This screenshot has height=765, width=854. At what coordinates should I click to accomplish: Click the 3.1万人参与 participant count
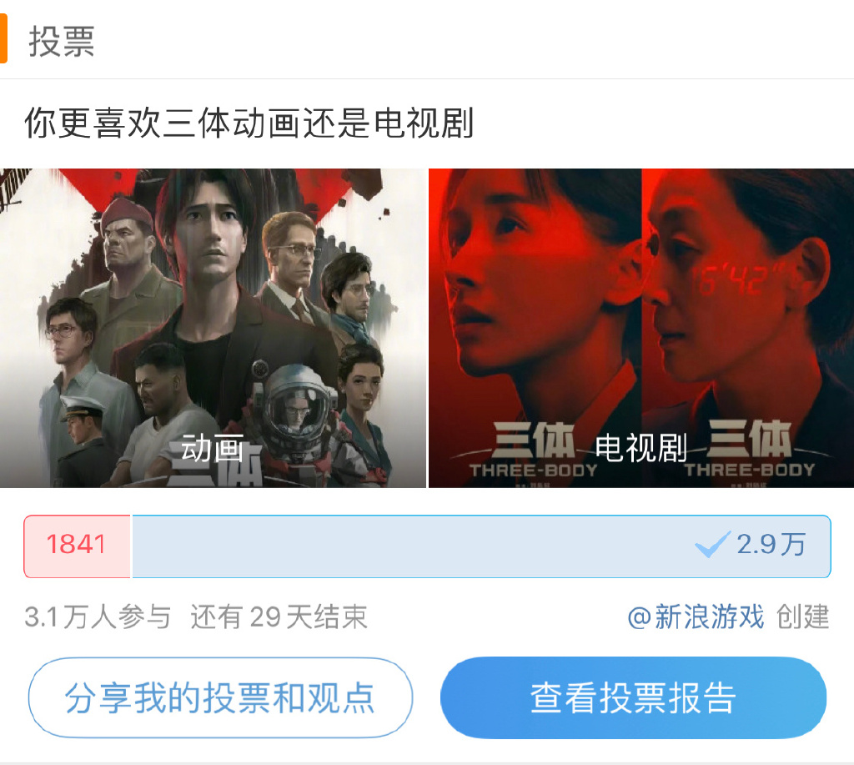pos(98,617)
